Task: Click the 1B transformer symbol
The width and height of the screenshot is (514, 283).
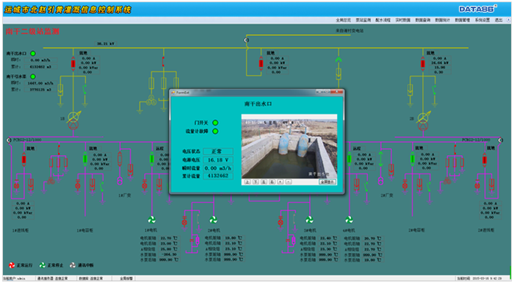Action: [x=73, y=121]
